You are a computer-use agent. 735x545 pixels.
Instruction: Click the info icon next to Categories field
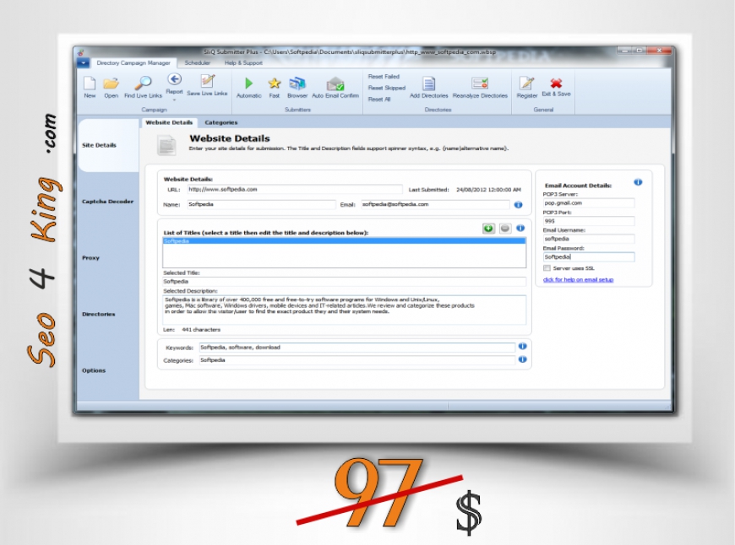tap(523, 359)
